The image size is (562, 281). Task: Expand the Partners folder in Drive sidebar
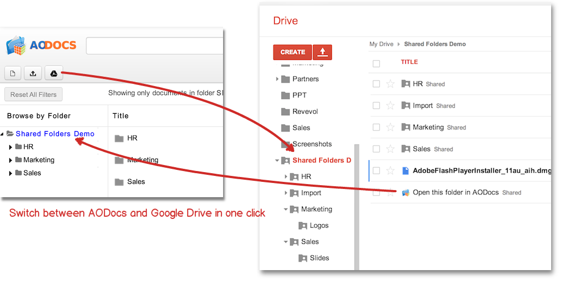pyautogui.click(x=277, y=79)
